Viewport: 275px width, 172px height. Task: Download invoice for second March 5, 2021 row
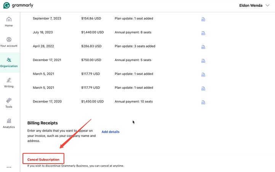click(203, 89)
